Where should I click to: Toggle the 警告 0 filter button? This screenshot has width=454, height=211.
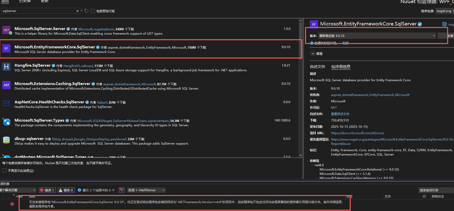(66, 190)
